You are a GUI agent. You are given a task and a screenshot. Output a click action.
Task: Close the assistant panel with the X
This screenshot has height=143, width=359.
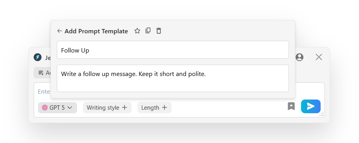pyautogui.click(x=319, y=57)
